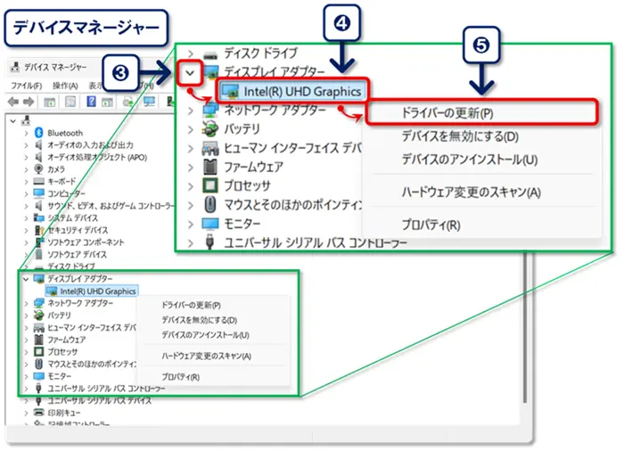Click the disk drive icon in enlarged inset
This screenshot has width=624, height=451.
(x=210, y=54)
